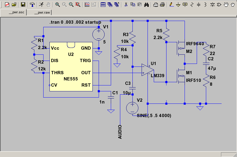Select the Copy tool icon
The width and height of the screenshot is (237, 157).
133,5
